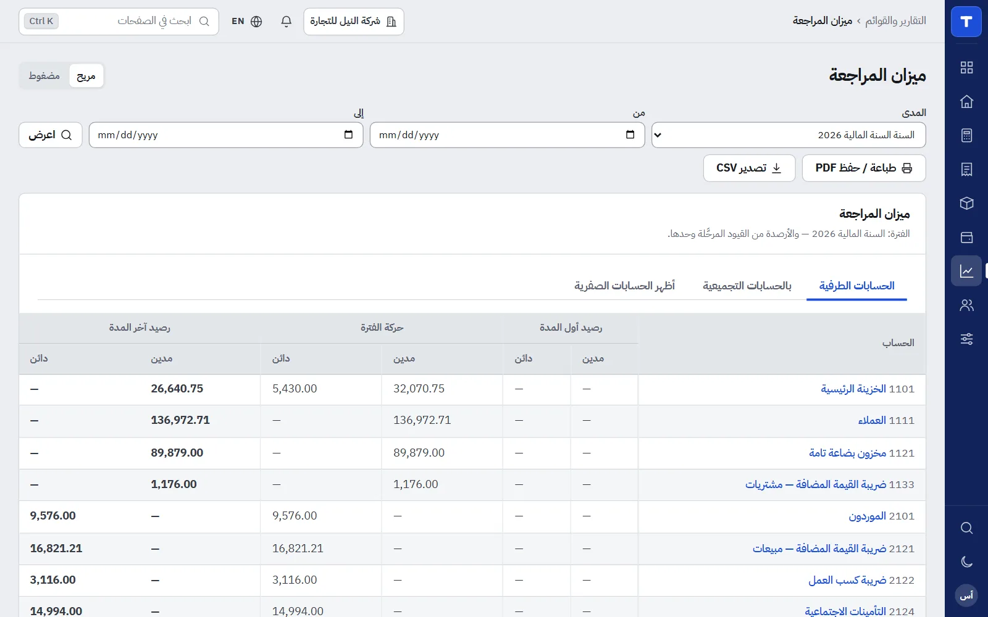Select the مضغوط density option
This screenshot has width=988, height=617.
click(x=44, y=76)
